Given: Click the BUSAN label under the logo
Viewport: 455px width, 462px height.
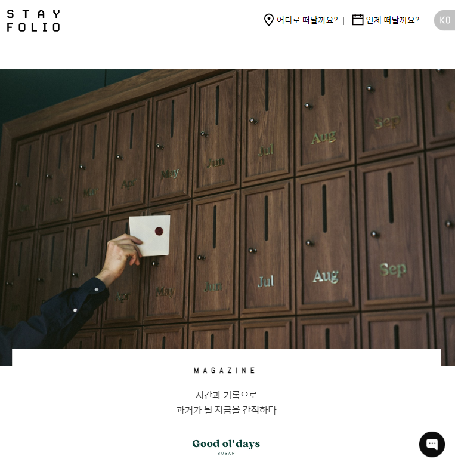Looking at the screenshot, I should [226, 453].
